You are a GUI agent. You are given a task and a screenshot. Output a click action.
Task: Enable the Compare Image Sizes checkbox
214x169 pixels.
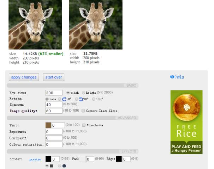pos(83,111)
